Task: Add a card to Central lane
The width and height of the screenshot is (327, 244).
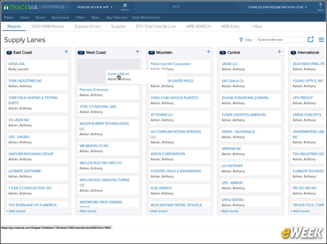Action: (279, 51)
